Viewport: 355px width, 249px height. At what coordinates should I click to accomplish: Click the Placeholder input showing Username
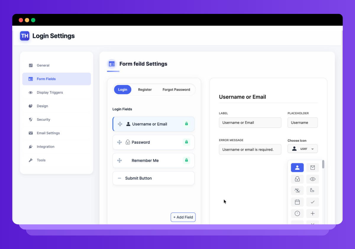[x=302, y=122]
